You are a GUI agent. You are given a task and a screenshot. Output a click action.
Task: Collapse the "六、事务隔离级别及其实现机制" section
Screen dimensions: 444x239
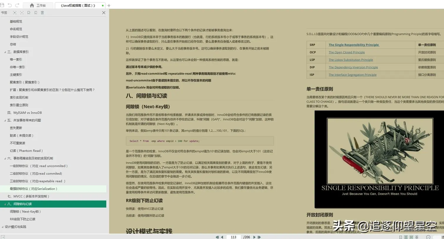[x=4, y=158]
